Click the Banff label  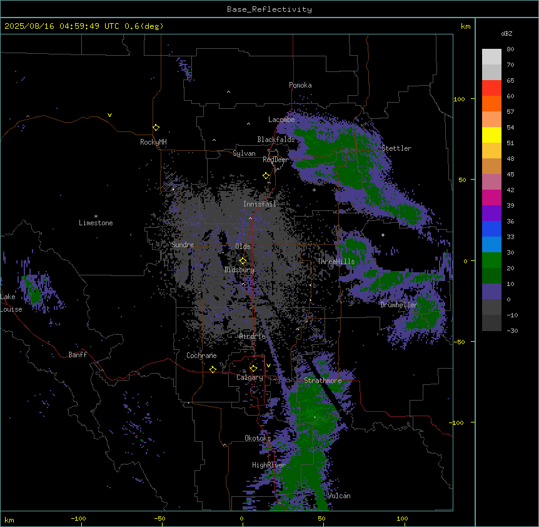click(78, 355)
